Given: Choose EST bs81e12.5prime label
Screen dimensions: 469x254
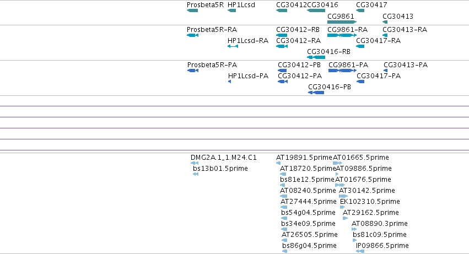Looking at the screenshot, I should click(307, 180).
